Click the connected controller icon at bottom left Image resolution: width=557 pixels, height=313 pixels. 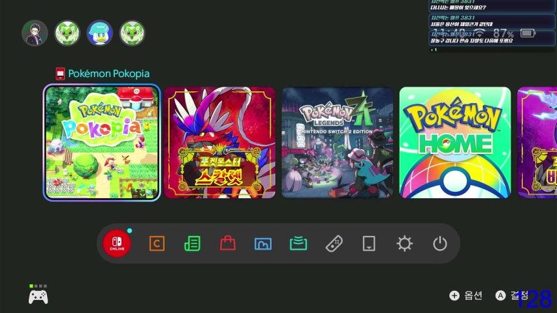[x=39, y=297]
